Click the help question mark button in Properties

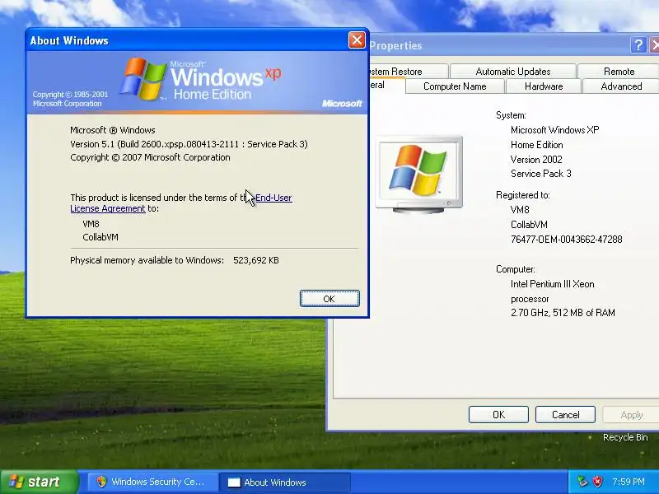click(x=638, y=45)
